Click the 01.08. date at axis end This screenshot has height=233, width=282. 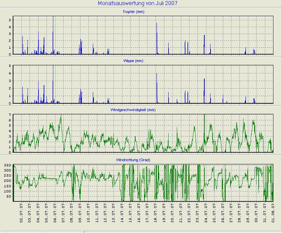[x=273, y=213]
